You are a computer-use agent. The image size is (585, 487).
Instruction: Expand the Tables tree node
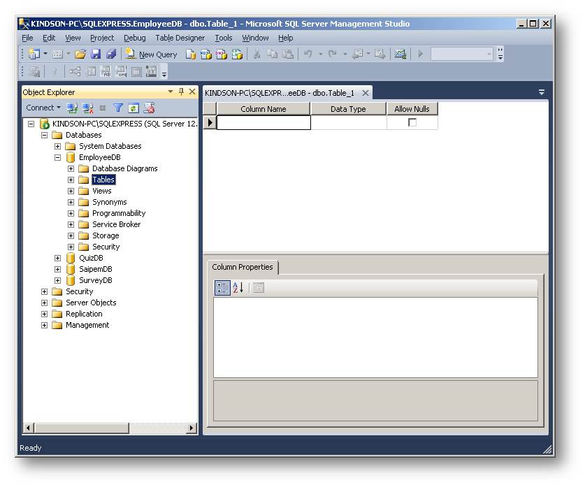[x=70, y=180]
